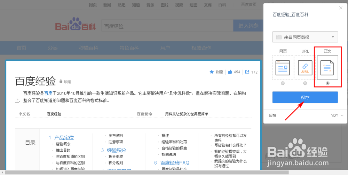Select the 网页 clipping mode icon
Screen dimensions: 348x175
(283, 68)
